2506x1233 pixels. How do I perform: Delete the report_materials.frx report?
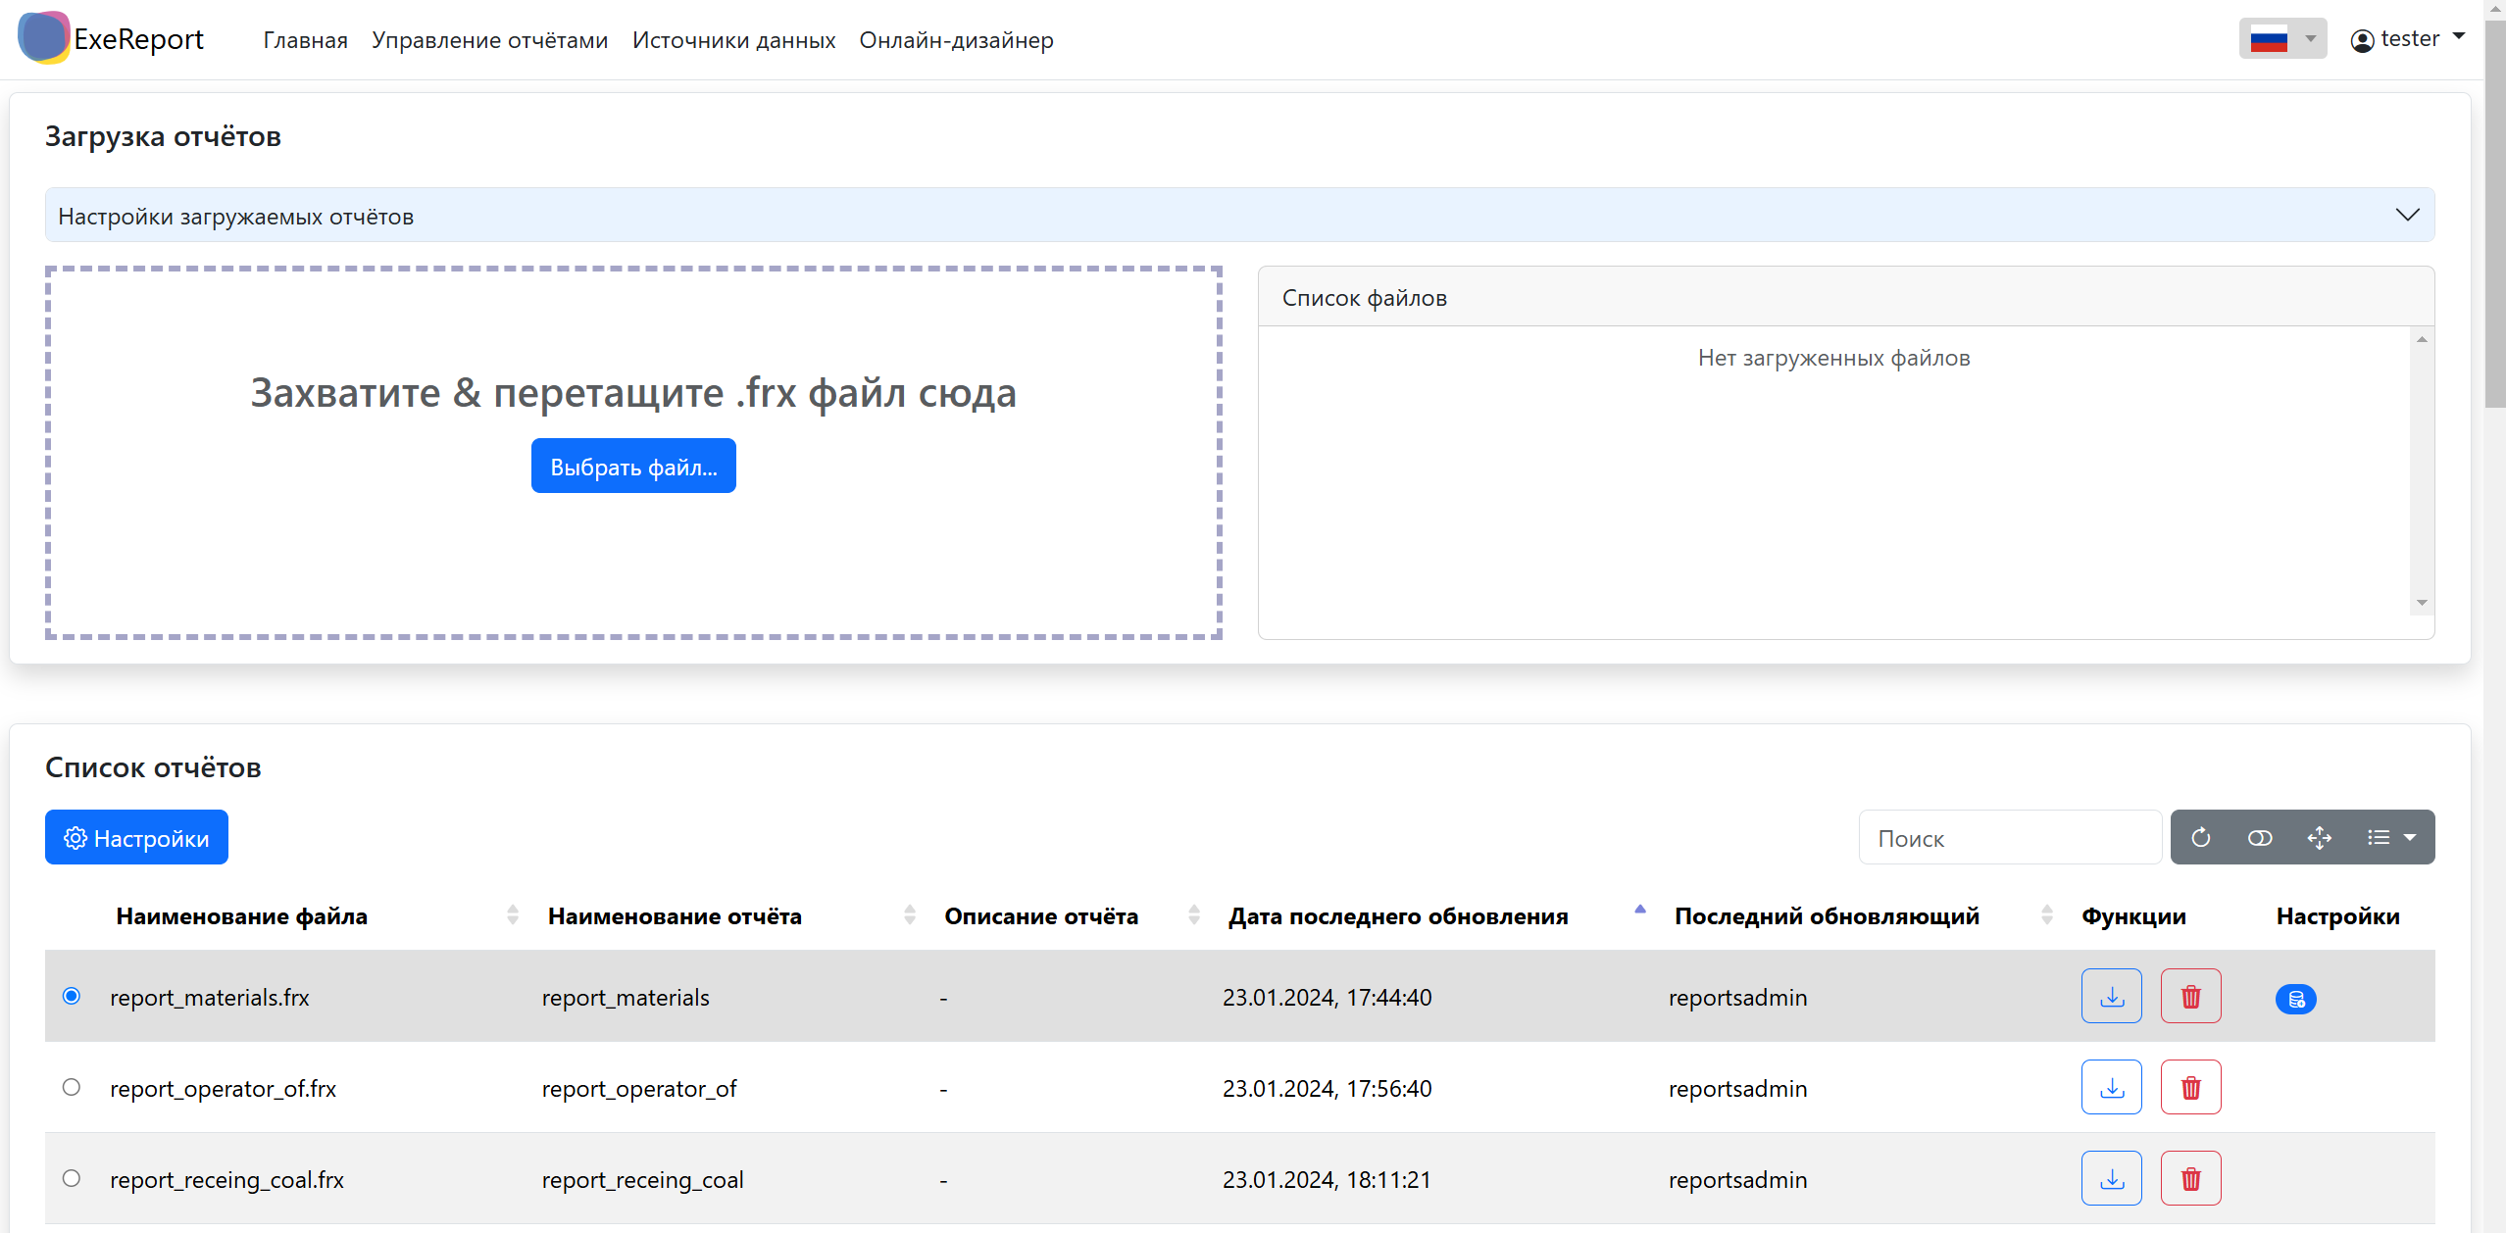2190,996
